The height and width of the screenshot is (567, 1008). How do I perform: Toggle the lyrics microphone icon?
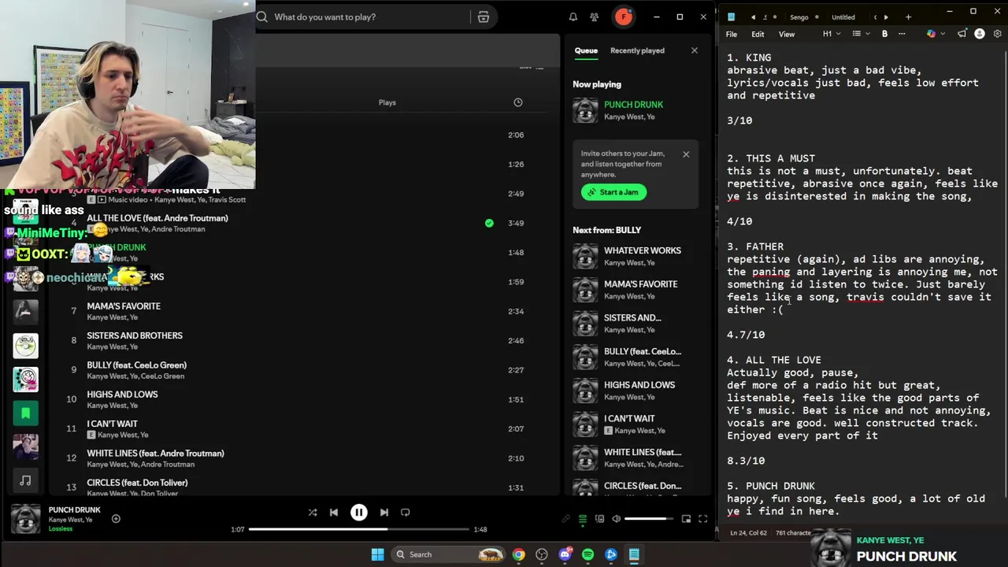click(565, 519)
